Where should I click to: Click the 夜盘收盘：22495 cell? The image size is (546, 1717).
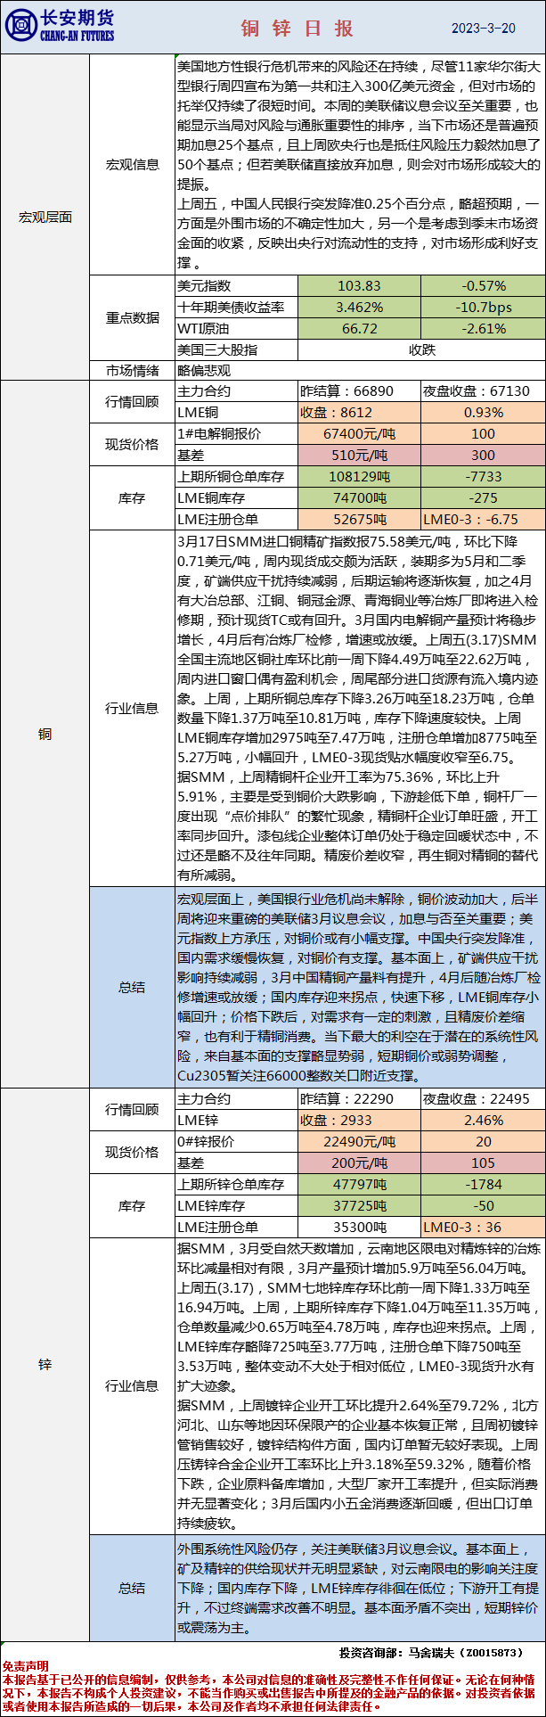[483, 1099]
